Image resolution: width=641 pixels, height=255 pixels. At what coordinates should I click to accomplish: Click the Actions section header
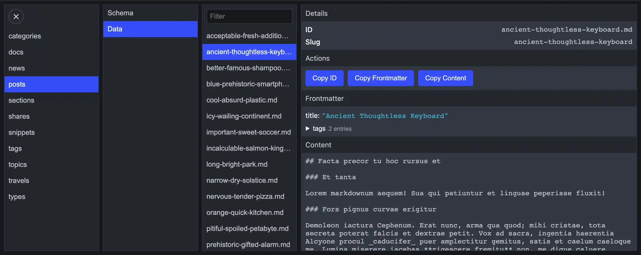click(469, 58)
